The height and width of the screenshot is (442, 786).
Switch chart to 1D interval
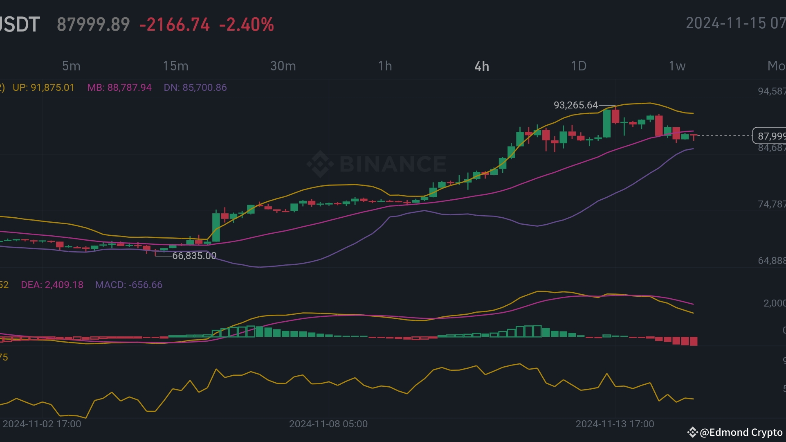click(579, 66)
